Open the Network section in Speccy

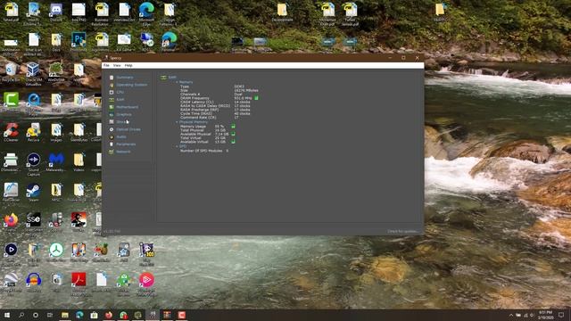(x=123, y=152)
